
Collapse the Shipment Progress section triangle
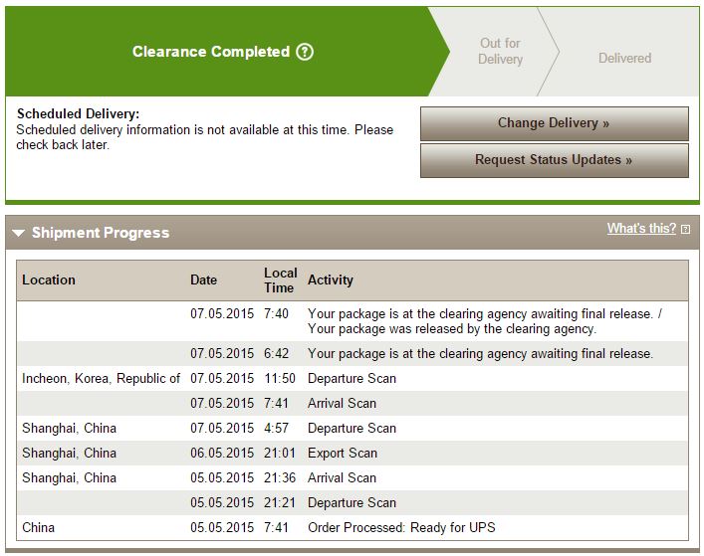18,233
